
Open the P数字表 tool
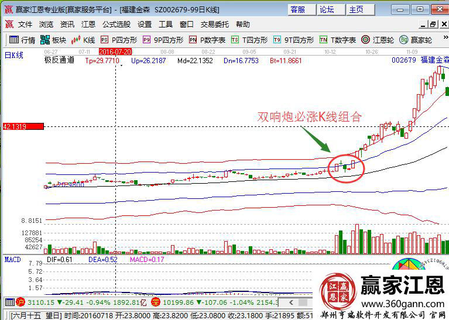[207, 40]
